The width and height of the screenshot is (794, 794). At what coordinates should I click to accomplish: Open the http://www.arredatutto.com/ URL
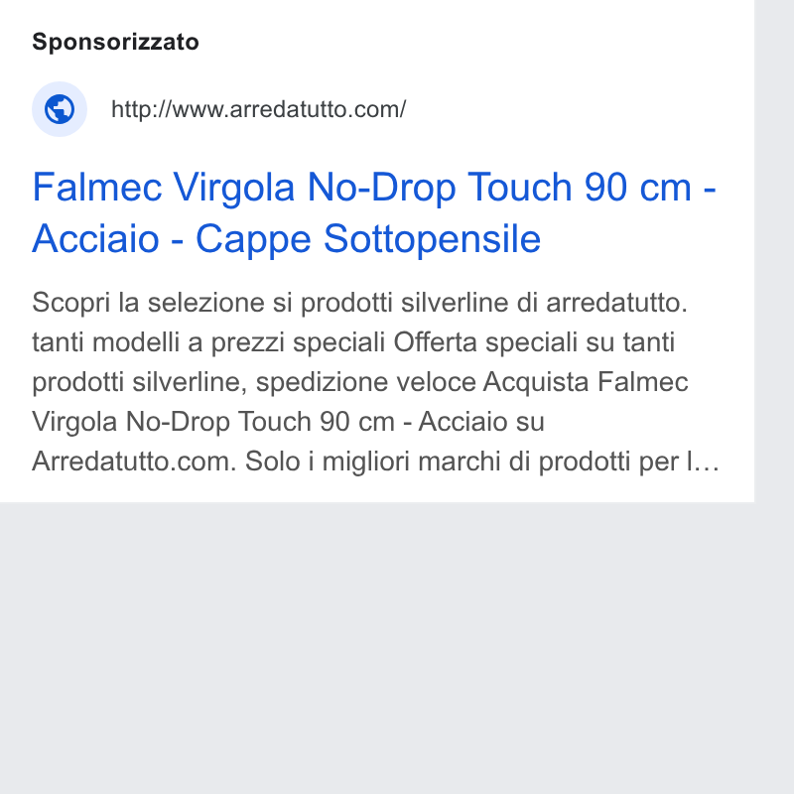pos(258,109)
